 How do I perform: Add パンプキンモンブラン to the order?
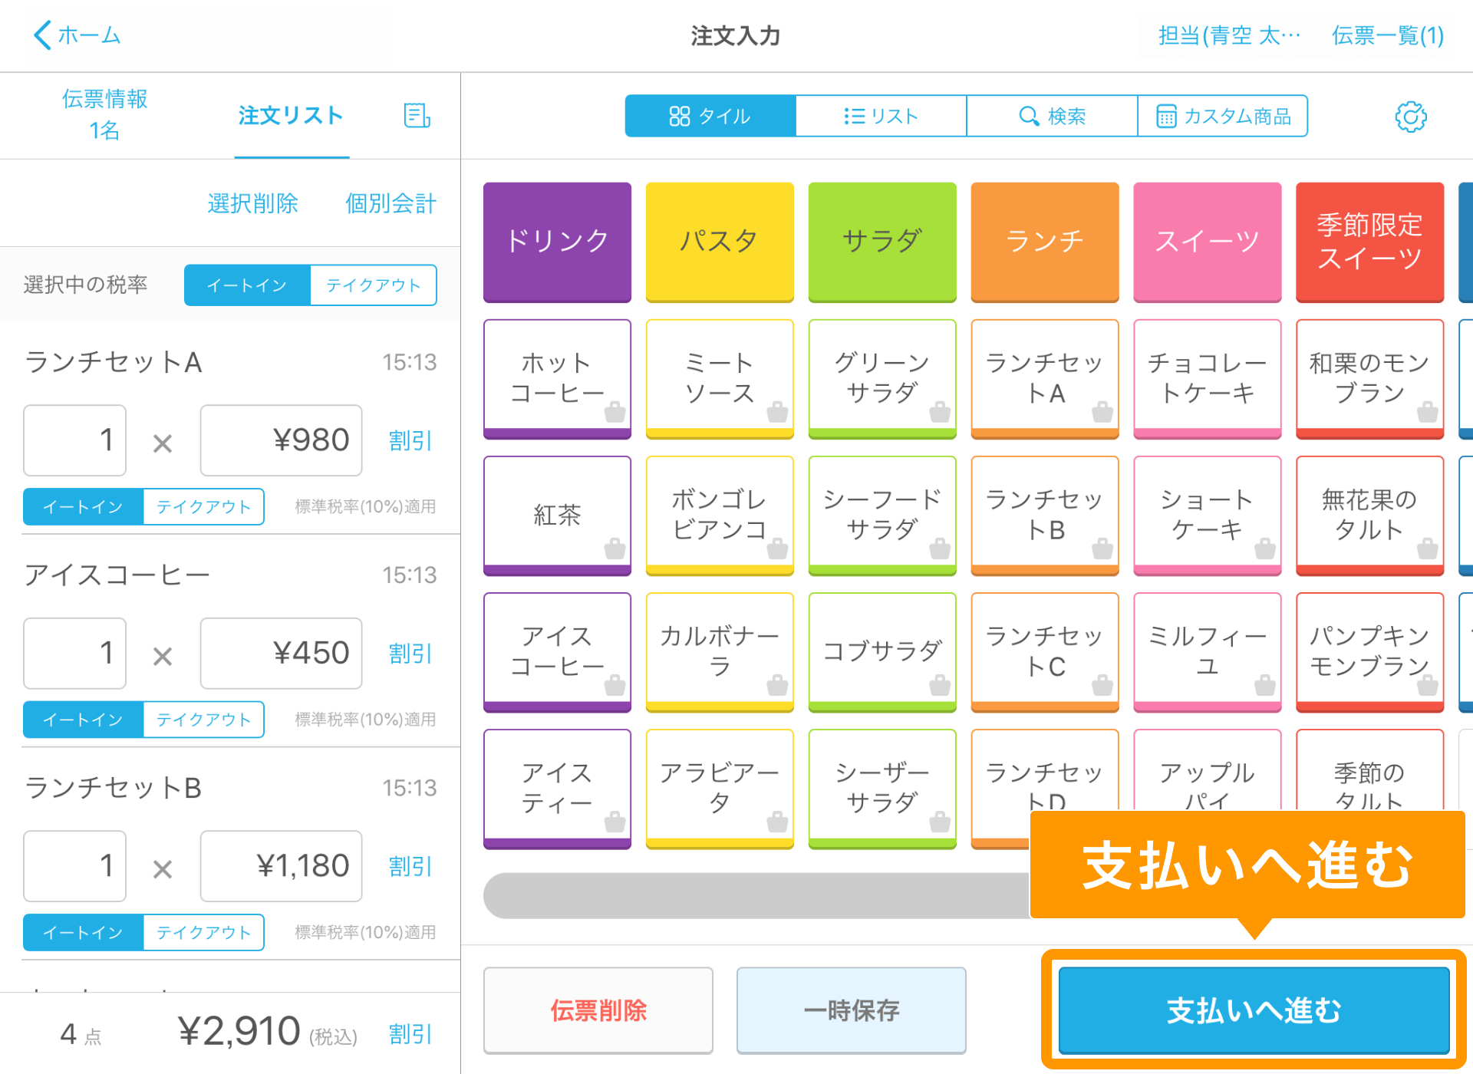click(1370, 651)
